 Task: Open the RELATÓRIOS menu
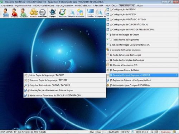click(x=111, y=6)
